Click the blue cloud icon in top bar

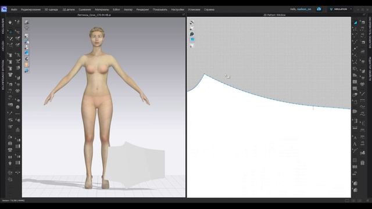coord(319,9)
